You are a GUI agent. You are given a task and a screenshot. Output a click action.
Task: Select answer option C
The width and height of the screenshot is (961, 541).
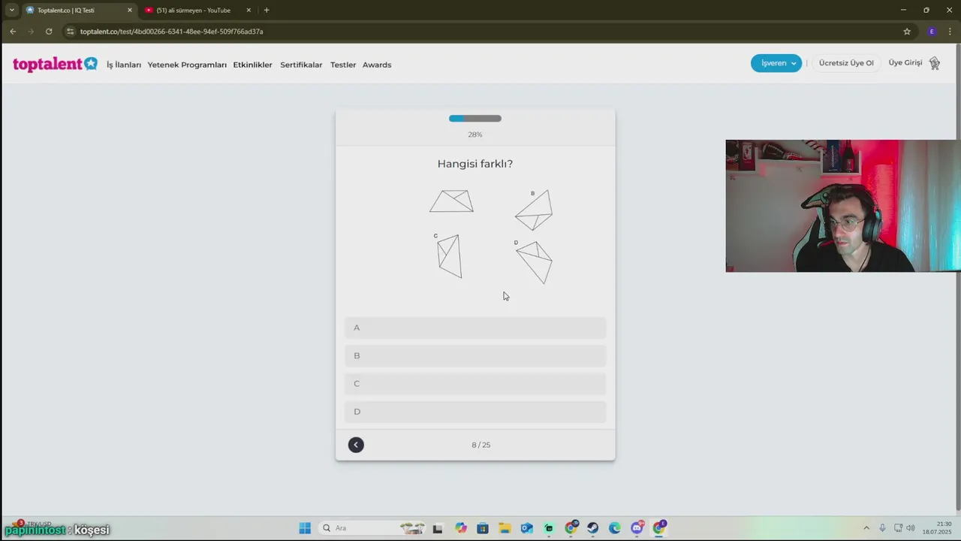tap(475, 383)
